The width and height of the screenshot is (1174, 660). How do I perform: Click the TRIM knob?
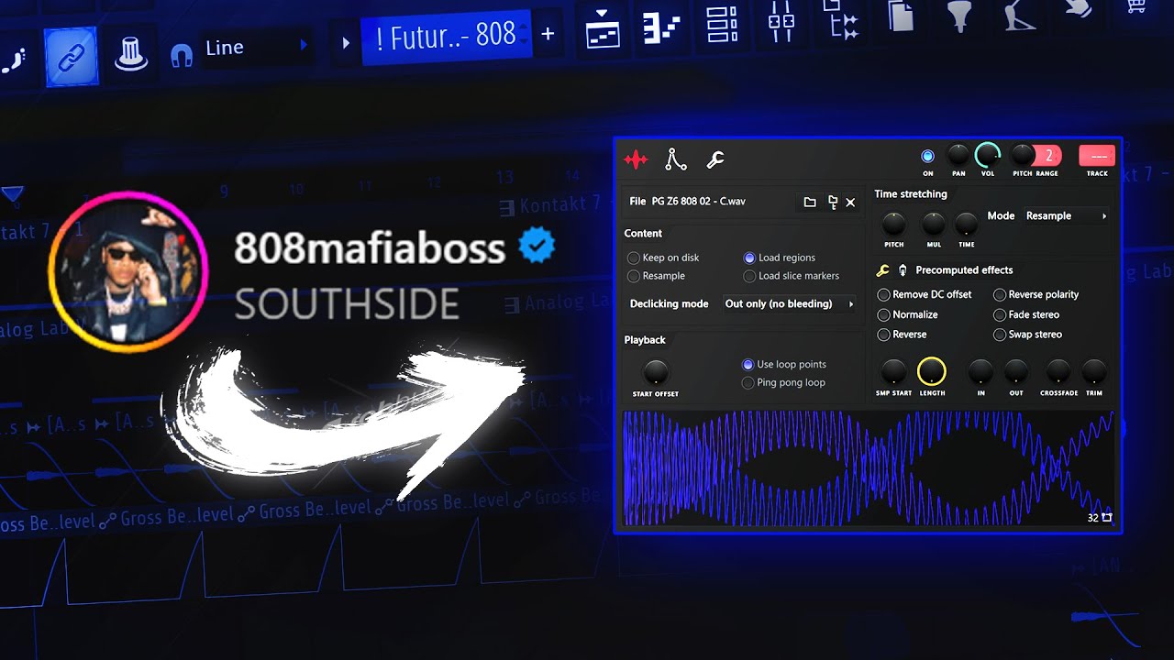coord(1094,371)
